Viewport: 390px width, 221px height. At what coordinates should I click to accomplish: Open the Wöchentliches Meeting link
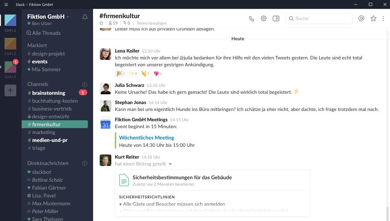point(147,138)
